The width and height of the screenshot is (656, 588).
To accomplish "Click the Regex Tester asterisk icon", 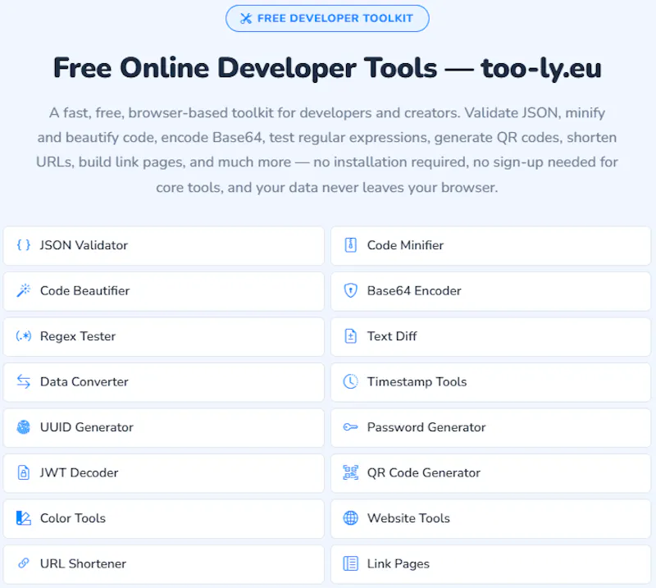I will pos(24,336).
